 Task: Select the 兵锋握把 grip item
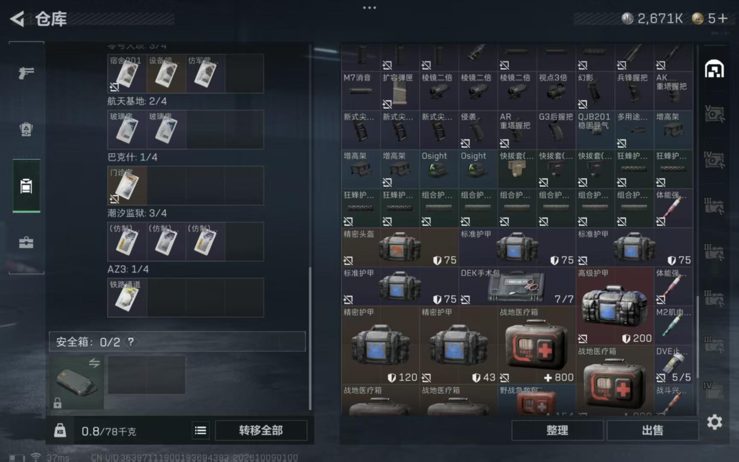click(x=634, y=91)
